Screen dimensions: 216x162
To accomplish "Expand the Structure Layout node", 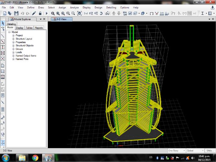I will [x=13, y=39].
